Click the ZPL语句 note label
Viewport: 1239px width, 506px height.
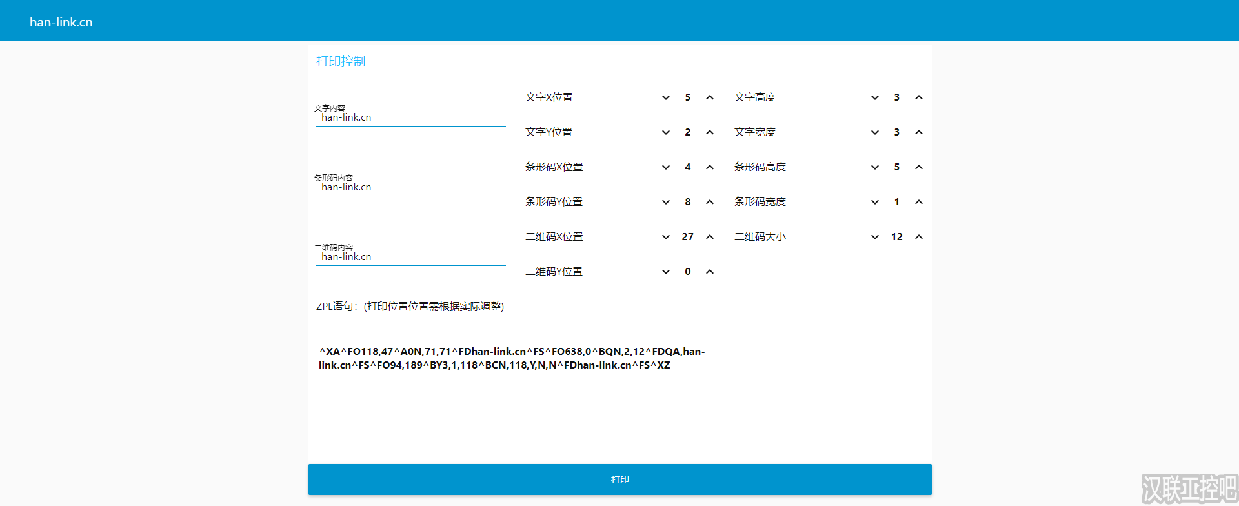point(410,307)
